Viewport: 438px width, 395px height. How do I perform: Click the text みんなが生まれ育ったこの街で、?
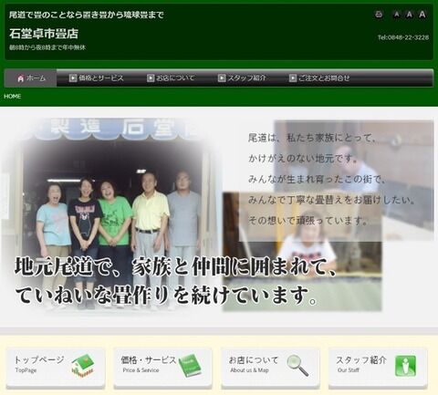317,179
